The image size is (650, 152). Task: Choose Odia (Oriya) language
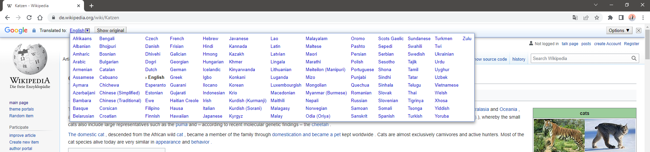[x=318, y=116]
